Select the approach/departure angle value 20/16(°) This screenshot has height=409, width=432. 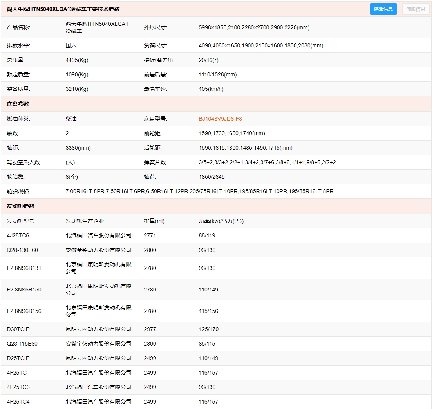[x=209, y=60]
